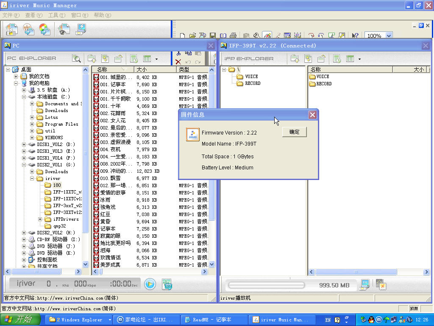Click the play button in iriver player
This screenshot has width=434, height=326.
(150, 284)
